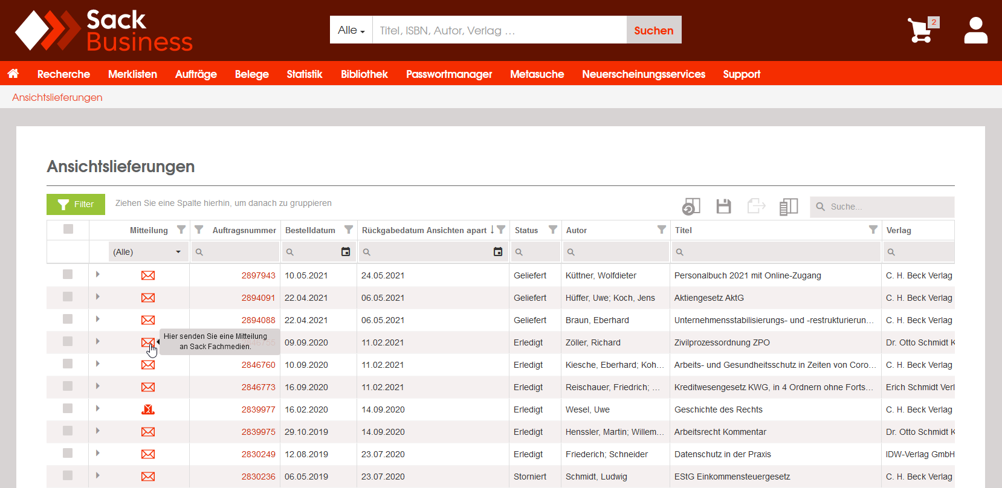Select the row for order 2894091
The image size is (1002, 488).
68,297
